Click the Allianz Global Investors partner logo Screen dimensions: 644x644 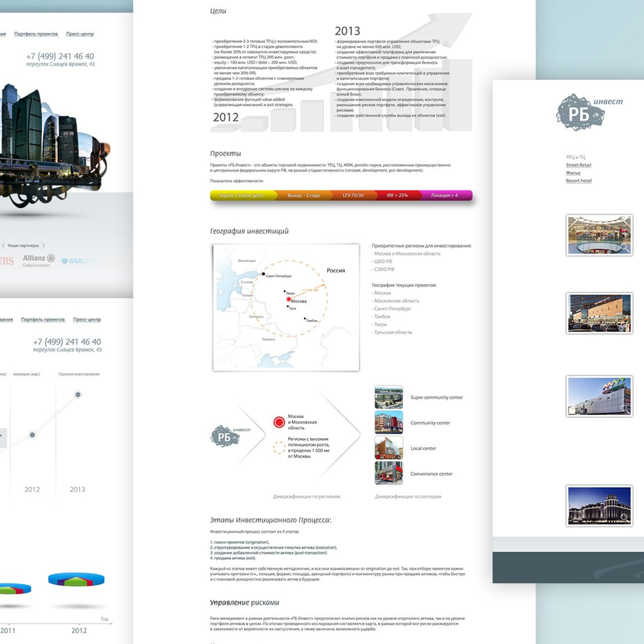(39, 260)
